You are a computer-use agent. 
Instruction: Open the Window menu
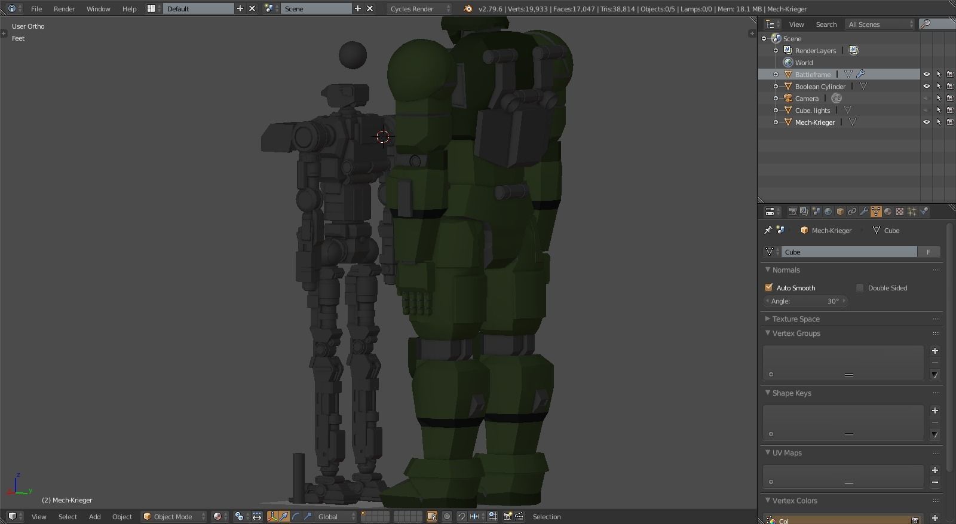tap(99, 8)
